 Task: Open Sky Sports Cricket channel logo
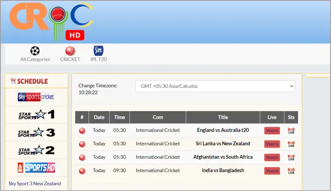pyautogui.click(x=36, y=97)
